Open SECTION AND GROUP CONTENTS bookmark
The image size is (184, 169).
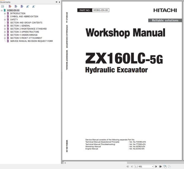coord(26,23)
